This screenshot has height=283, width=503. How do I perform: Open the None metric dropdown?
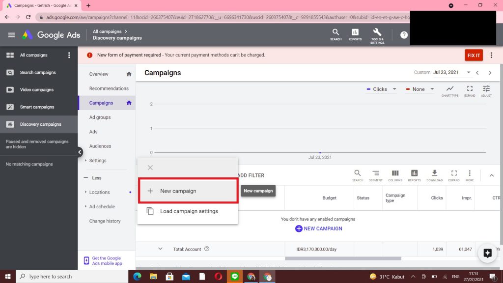[x=421, y=89]
